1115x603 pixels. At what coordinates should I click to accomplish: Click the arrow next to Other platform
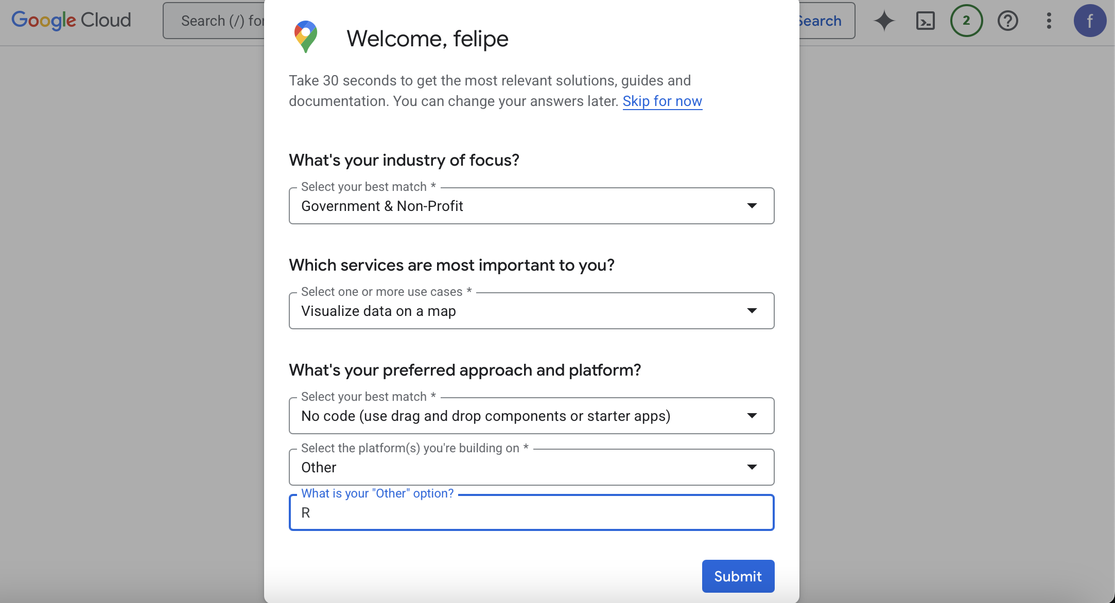pyautogui.click(x=752, y=467)
